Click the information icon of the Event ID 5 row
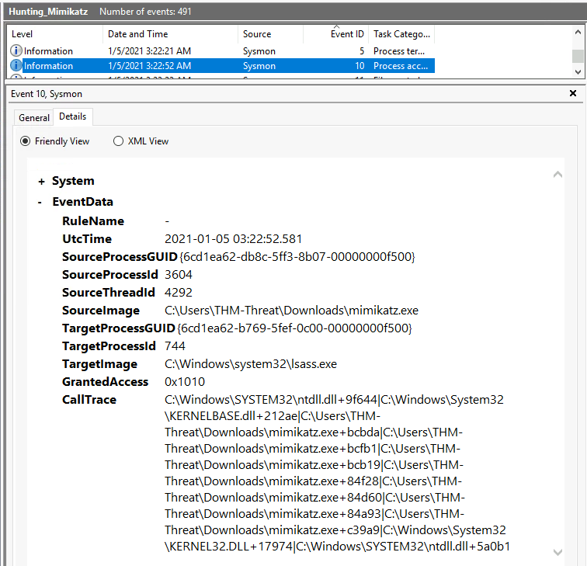 (x=16, y=50)
